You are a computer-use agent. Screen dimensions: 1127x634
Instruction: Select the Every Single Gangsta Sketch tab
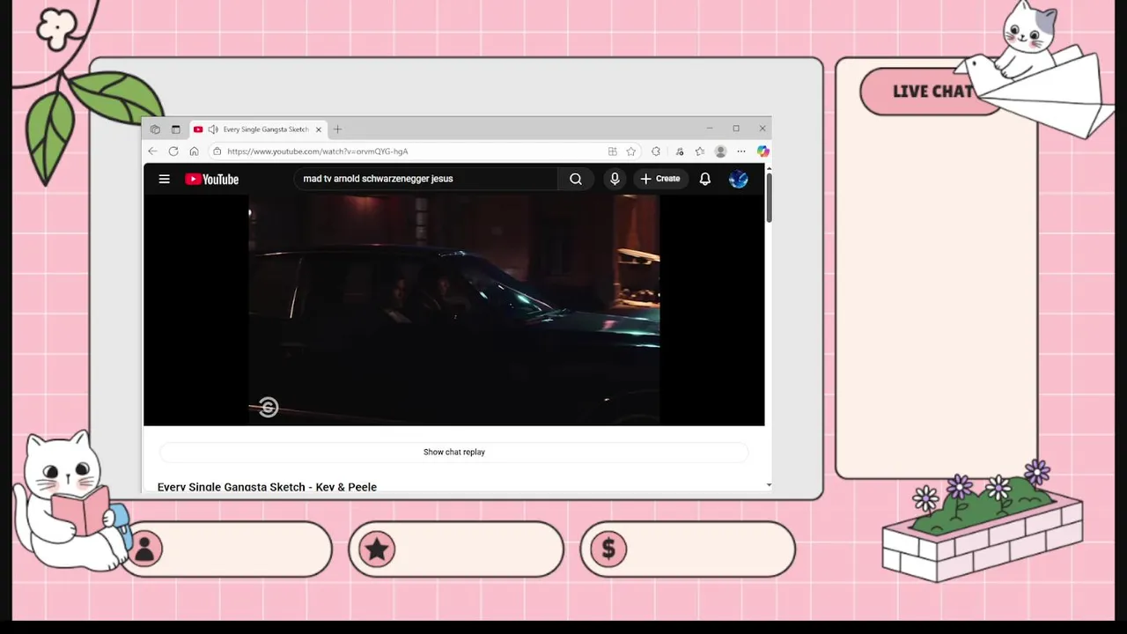click(257, 129)
